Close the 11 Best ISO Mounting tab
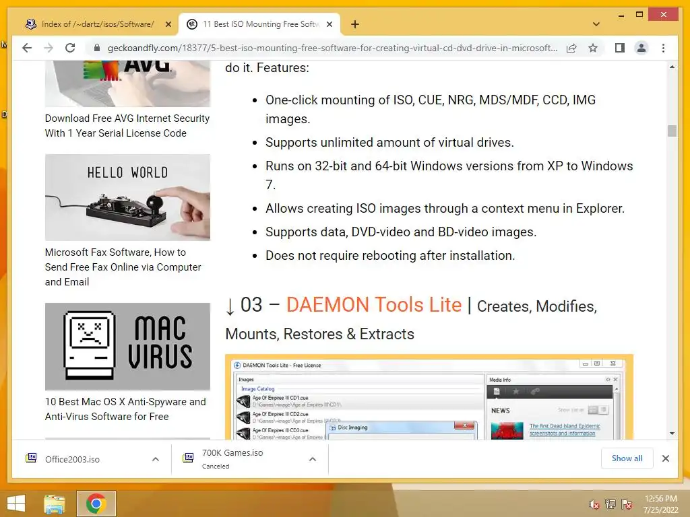 [x=329, y=24]
